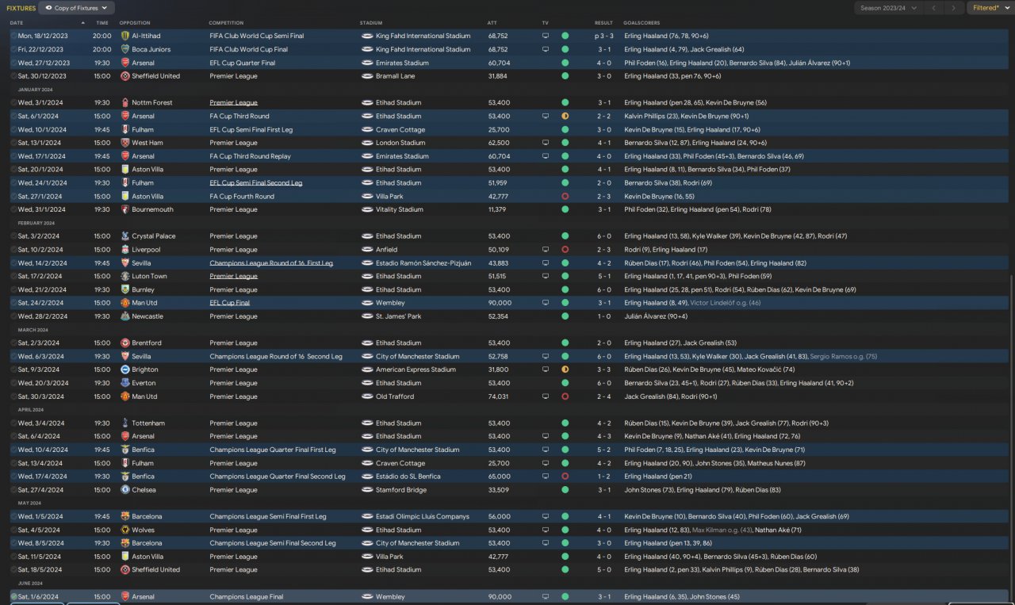Open the FA Cup Third Round Replay link
This screenshot has height=605, width=1015.
tap(250, 156)
